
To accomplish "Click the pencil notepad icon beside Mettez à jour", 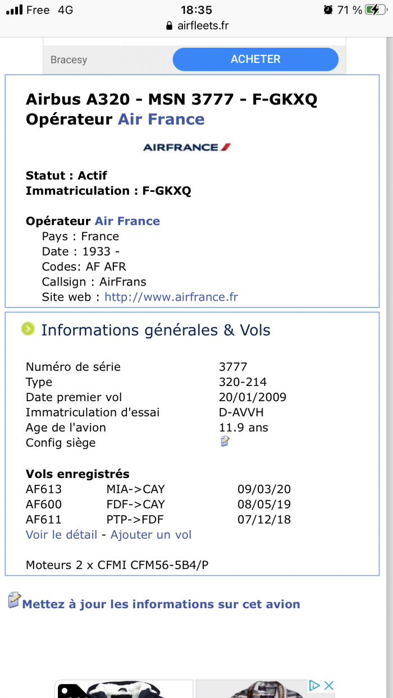I will pos(14,600).
